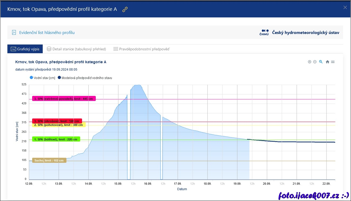
Task: Switch to Detail stanice tab
Action: (76, 49)
